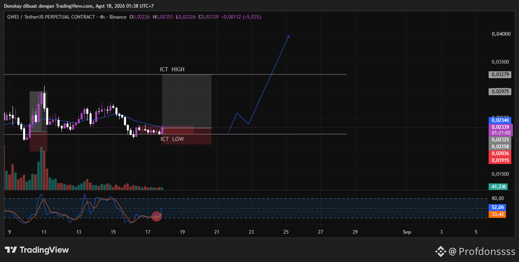519x262 pixels.
Task: Click the 01:21:02 candle countdown timer
Action: click(x=502, y=133)
